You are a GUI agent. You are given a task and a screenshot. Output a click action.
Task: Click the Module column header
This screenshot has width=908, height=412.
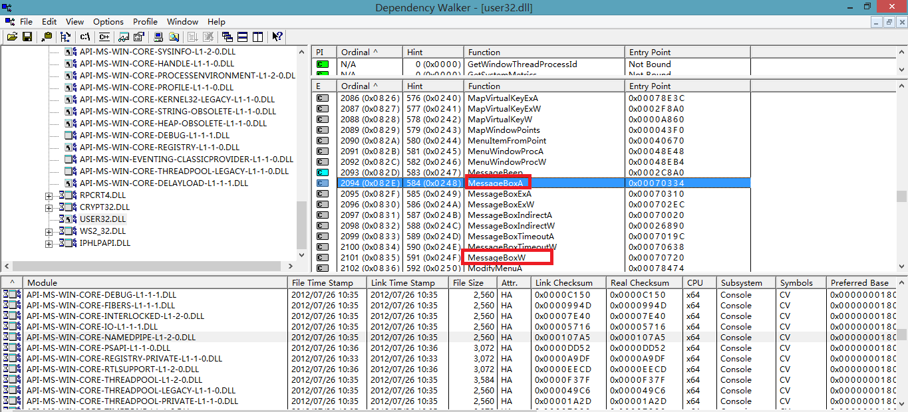point(156,282)
